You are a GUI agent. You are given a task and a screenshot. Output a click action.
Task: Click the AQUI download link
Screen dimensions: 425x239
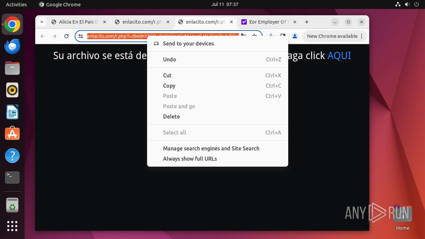(339, 55)
